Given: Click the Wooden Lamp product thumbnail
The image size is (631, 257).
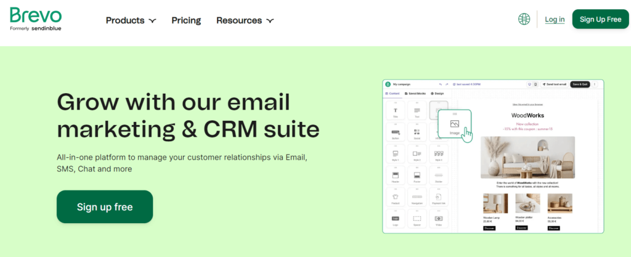Looking at the screenshot, I should 495,203.
